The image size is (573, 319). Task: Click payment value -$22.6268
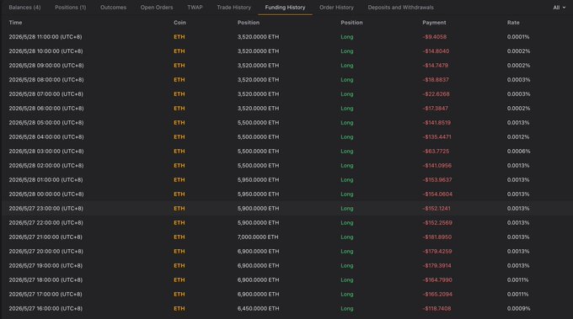pos(436,94)
